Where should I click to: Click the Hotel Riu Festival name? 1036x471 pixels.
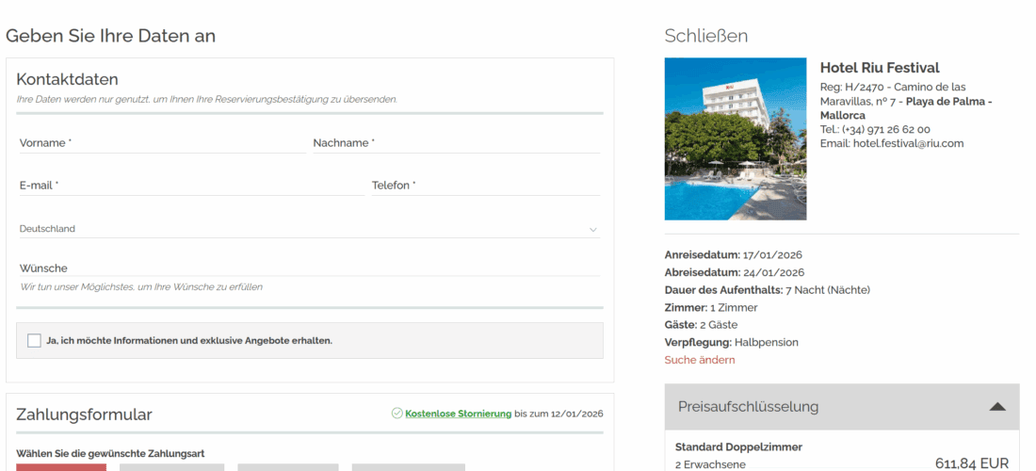click(879, 68)
